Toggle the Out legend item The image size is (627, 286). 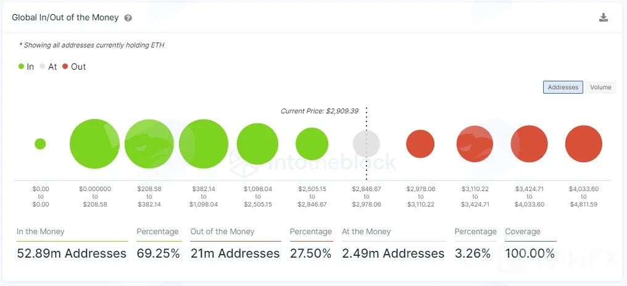(74, 67)
